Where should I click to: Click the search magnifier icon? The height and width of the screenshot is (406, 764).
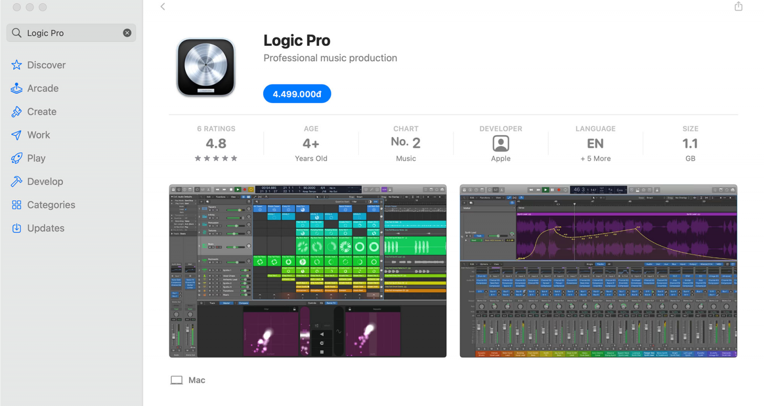pos(17,33)
